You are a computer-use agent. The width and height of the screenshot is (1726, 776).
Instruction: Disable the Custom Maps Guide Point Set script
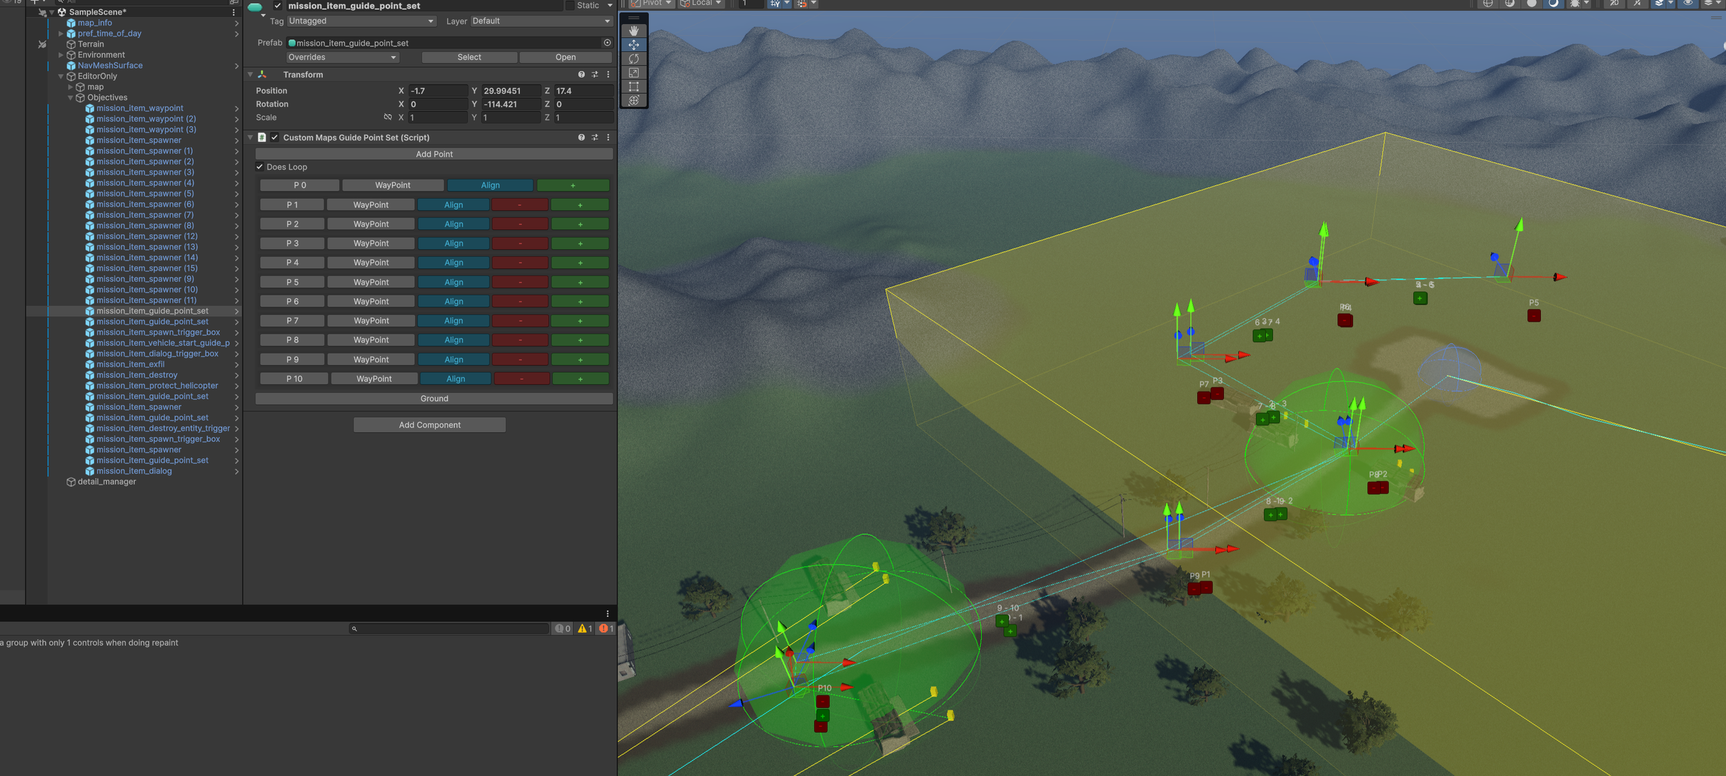pos(275,137)
